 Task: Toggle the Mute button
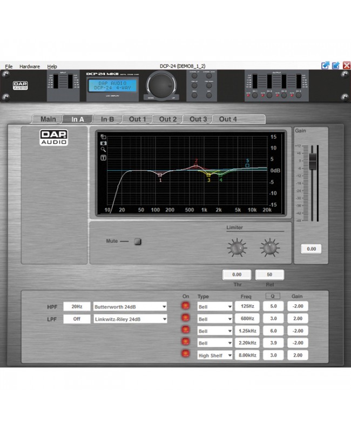138,242
